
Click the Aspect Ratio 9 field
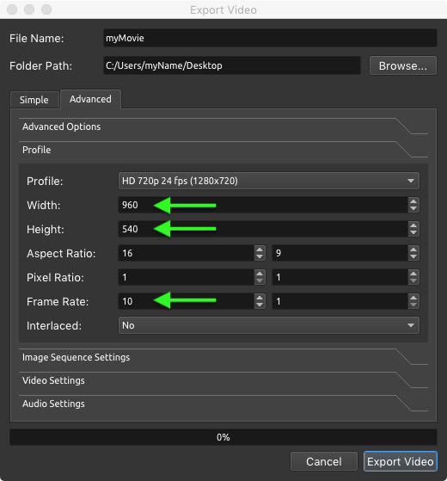340,253
